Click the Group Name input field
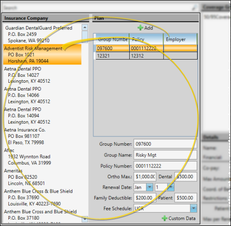 tap(165, 155)
